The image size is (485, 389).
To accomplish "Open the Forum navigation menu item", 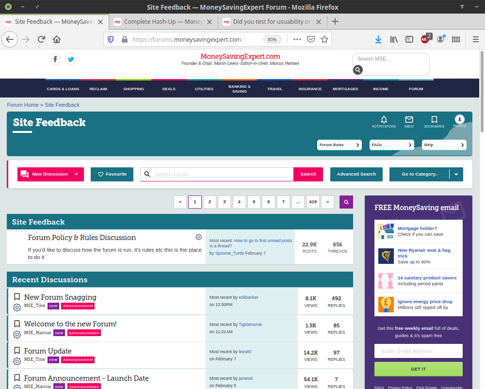I will [x=416, y=89].
